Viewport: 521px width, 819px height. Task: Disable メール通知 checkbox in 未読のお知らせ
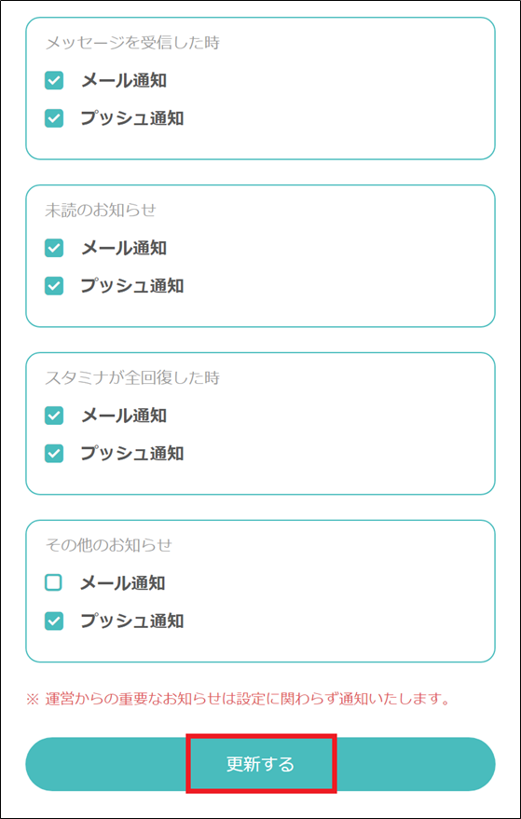54,248
